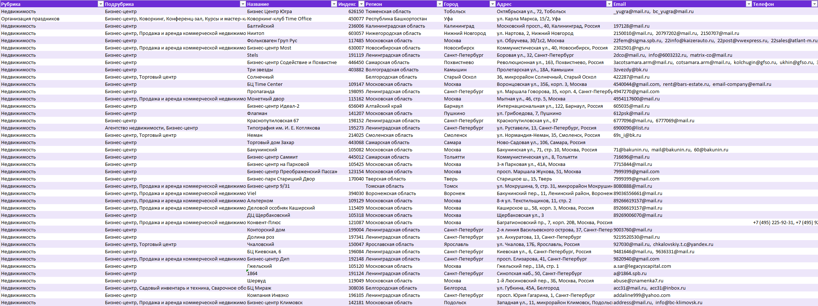Viewport: 818px width, 306px height.
Task: Select cell 'Бизнес-центр Most'
Action: [292, 48]
